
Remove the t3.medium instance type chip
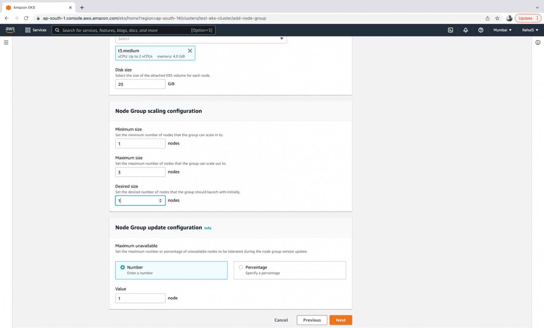[190, 51]
